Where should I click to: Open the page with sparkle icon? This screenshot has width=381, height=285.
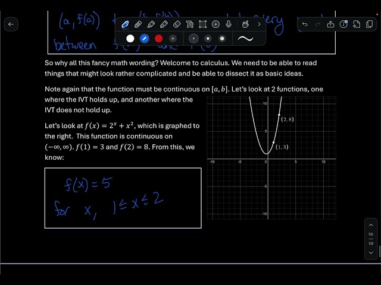coord(357,24)
